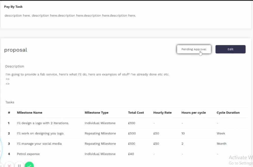Click the "I'm going to provide a fab service" paragraph

point(87,74)
